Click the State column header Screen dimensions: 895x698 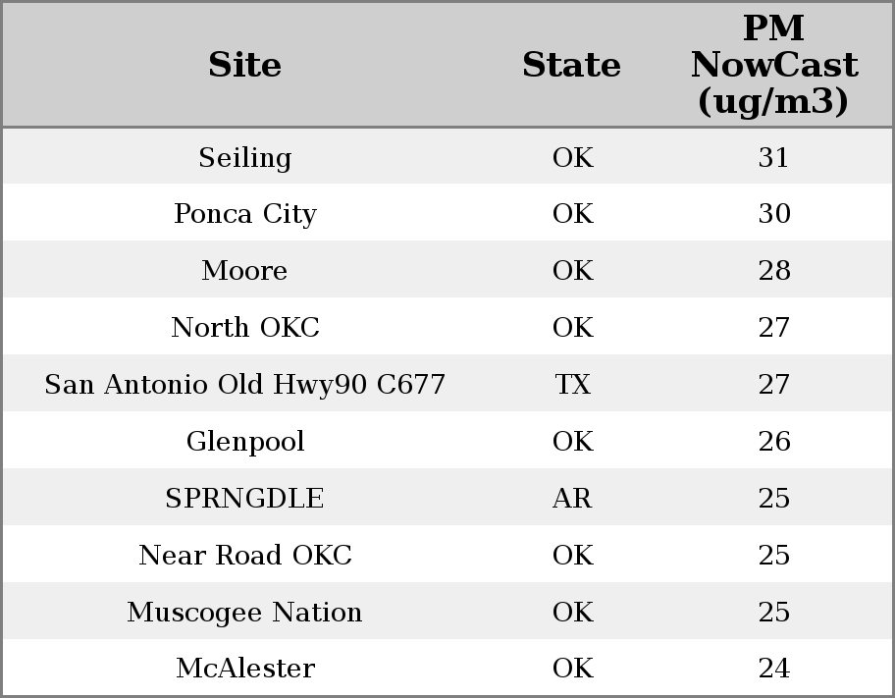[x=571, y=65]
